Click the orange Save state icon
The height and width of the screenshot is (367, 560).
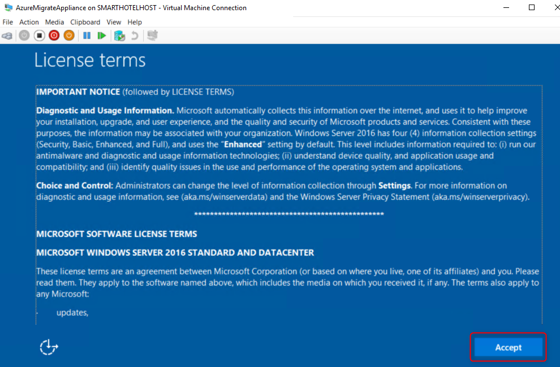69,36
